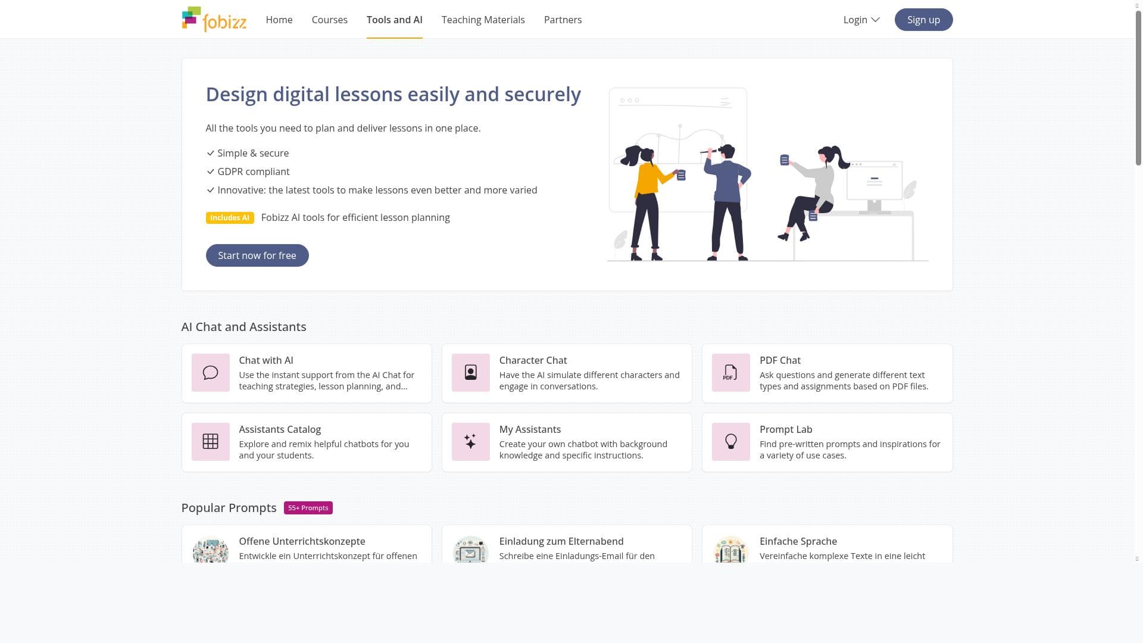
Task: Click the PDF Chat file icon
Action: pos(730,373)
